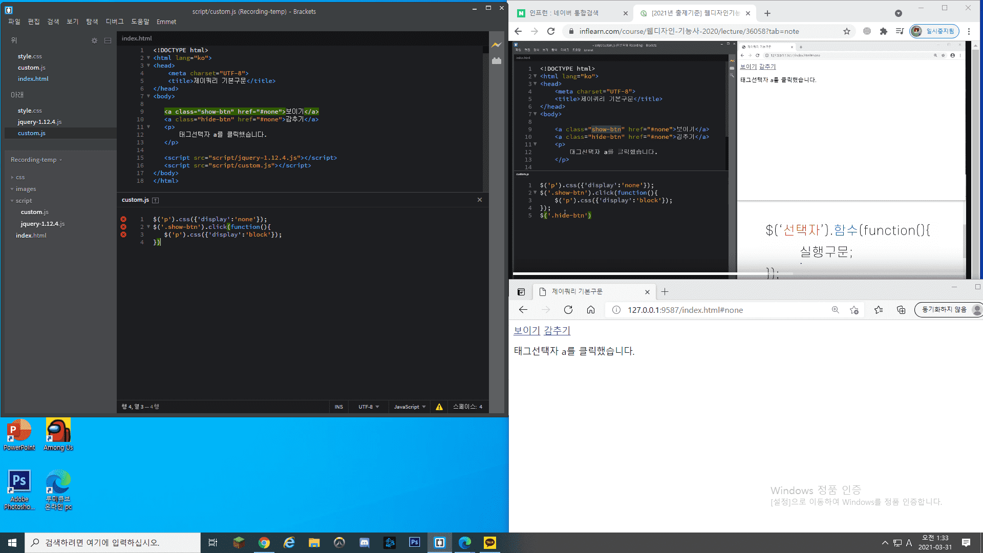Click the split view icon in Brackets sidebar

[108, 40]
